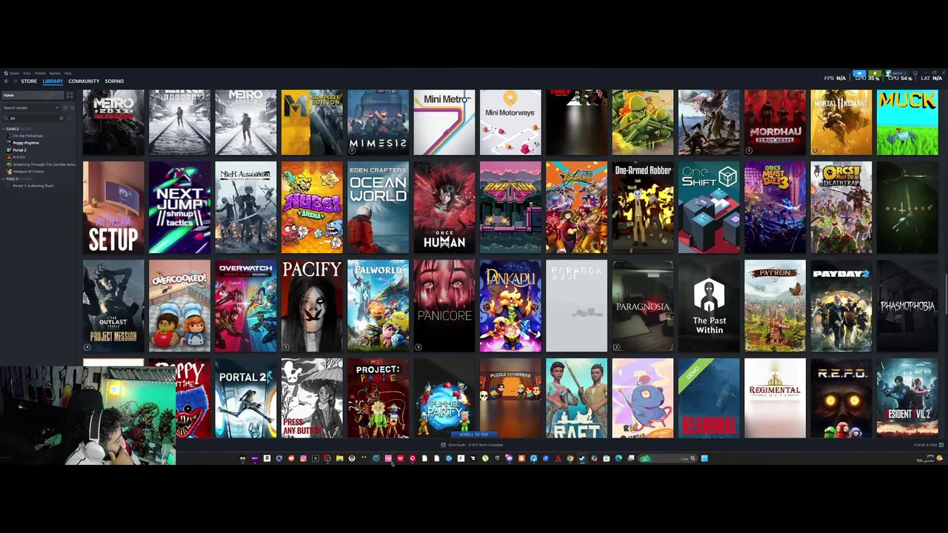Open the Phasmophobia game cover
The height and width of the screenshot is (533, 948).
coord(907,306)
